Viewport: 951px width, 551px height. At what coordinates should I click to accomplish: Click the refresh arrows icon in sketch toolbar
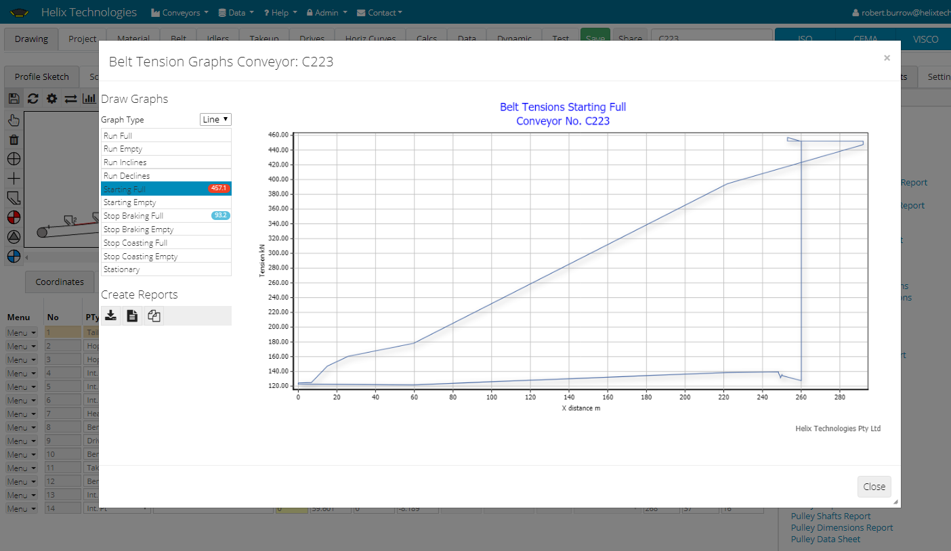point(33,99)
